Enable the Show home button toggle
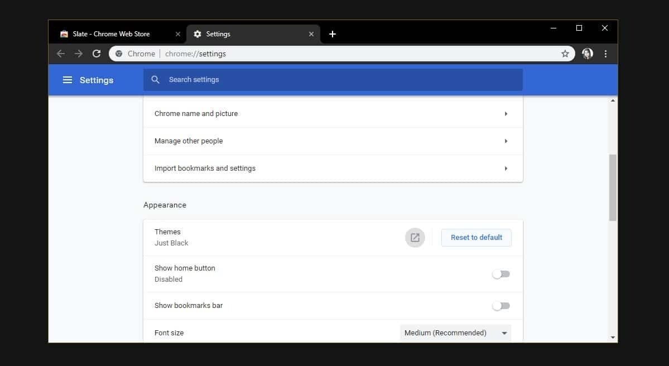Viewport: 669px width, 366px height. (500, 274)
